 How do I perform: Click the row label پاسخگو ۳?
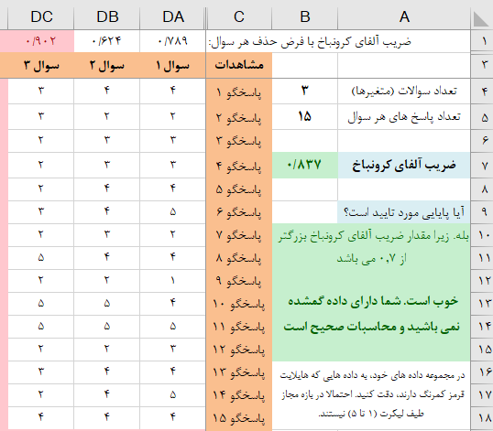pyautogui.click(x=239, y=141)
